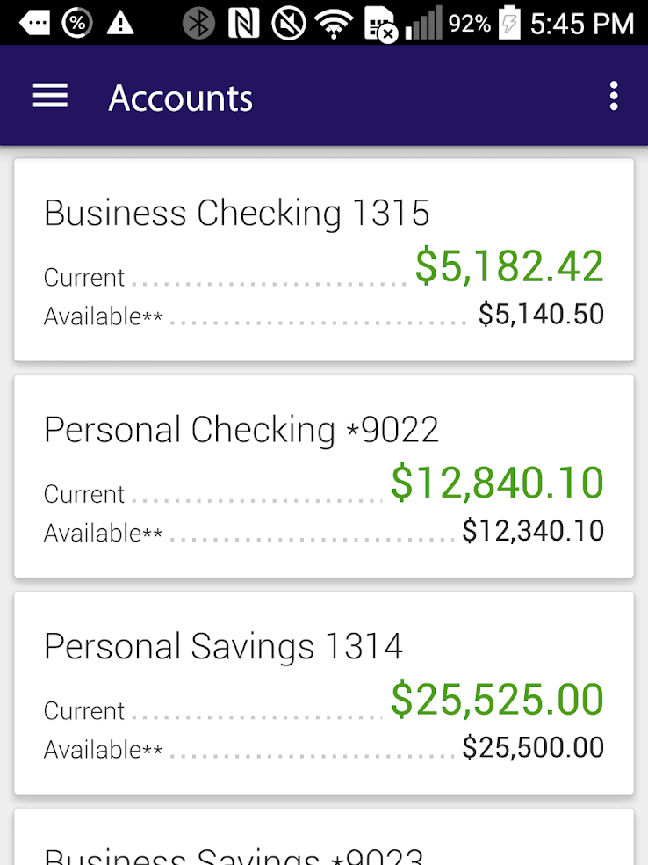
Task: Open the three-dot overflow menu
Action: [x=614, y=97]
